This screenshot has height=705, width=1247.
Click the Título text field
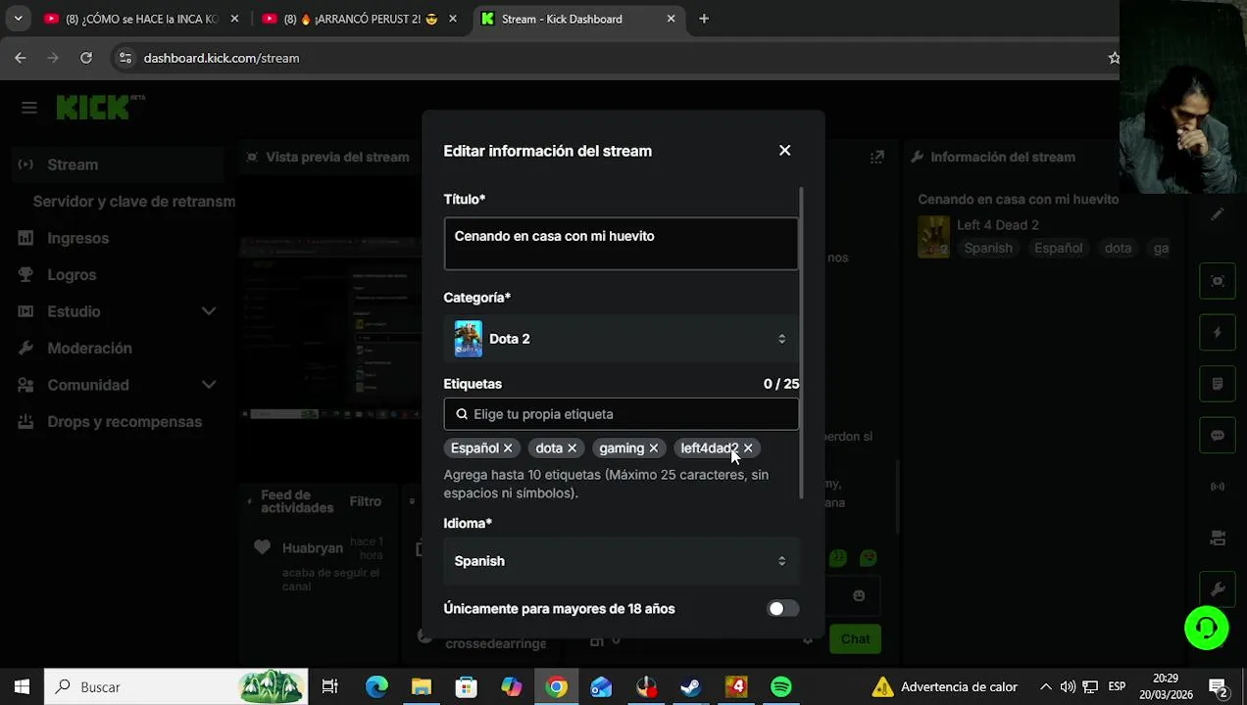[x=621, y=244]
